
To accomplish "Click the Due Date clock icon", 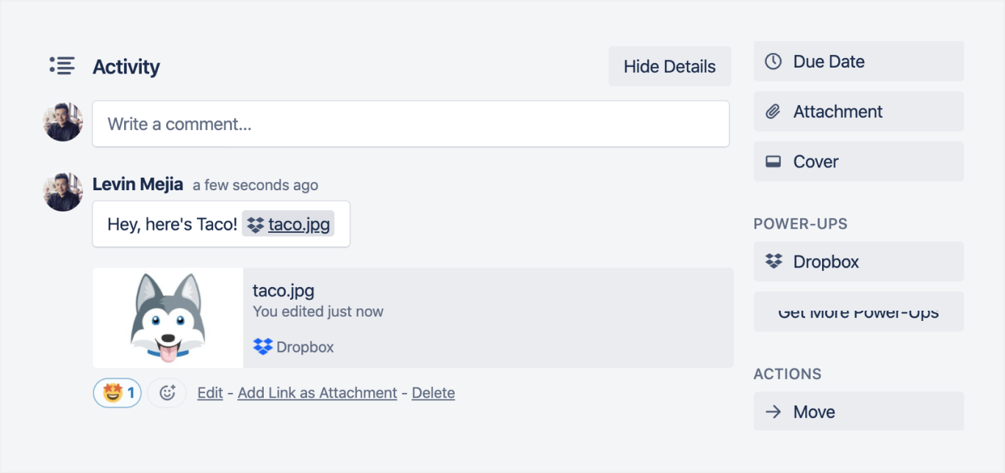I will (x=773, y=61).
